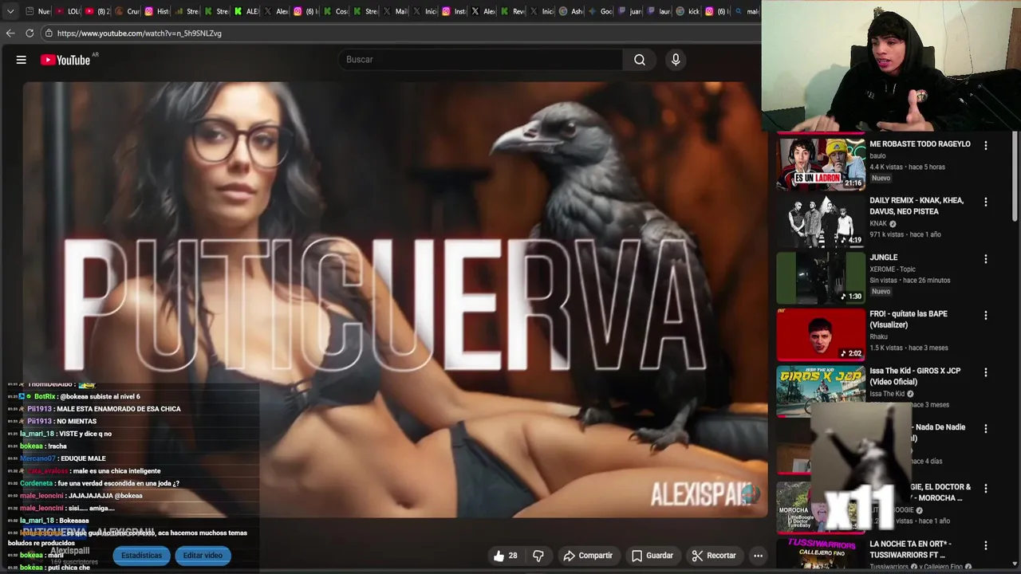Clip the video with Recortar
This screenshot has width=1021, height=574.
(714, 556)
